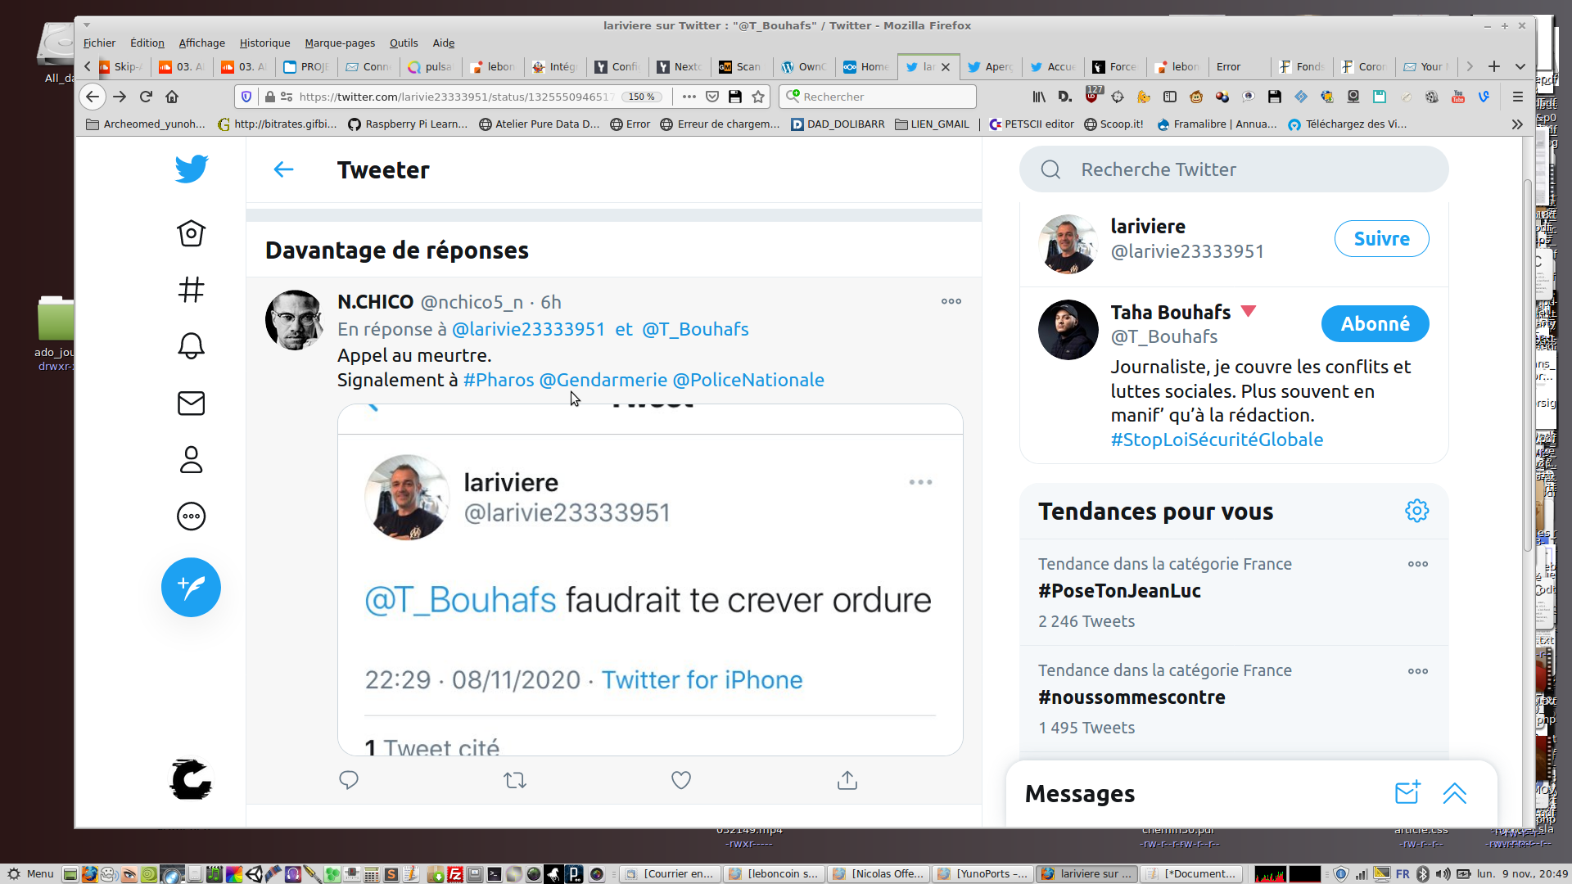1572x884 pixels.
Task: Open the Explore hashtag icon
Action: pyautogui.click(x=191, y=290)
